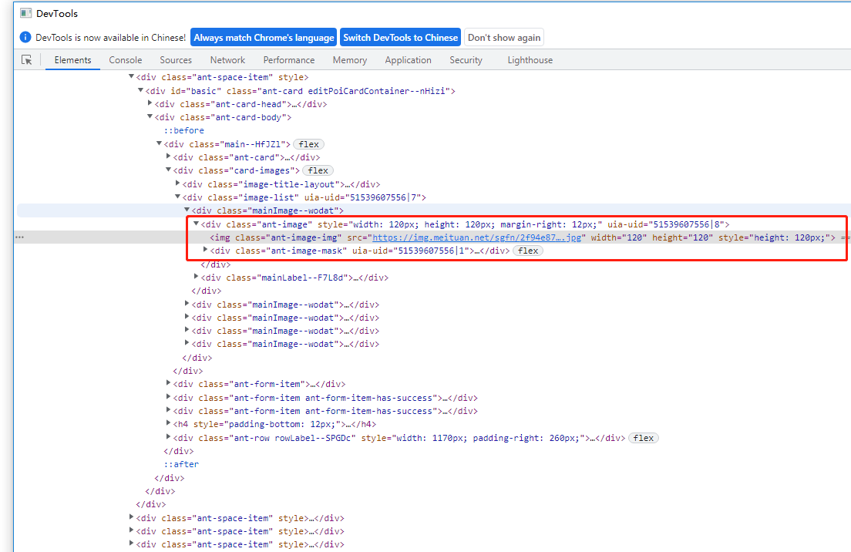Open the img.meituan.net image src link
851x552 pixels.
(478, 237)
